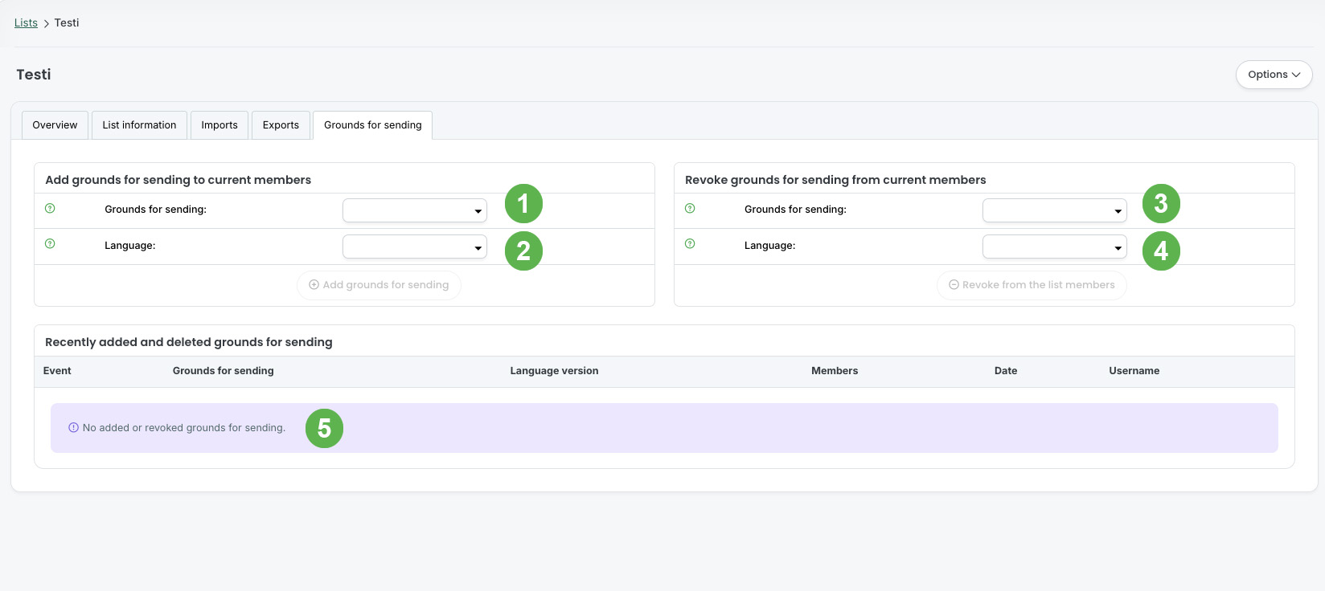This screenshot has height=591, width=1325.
Task: Expand the Options menu
Action: pos(1274,75)
